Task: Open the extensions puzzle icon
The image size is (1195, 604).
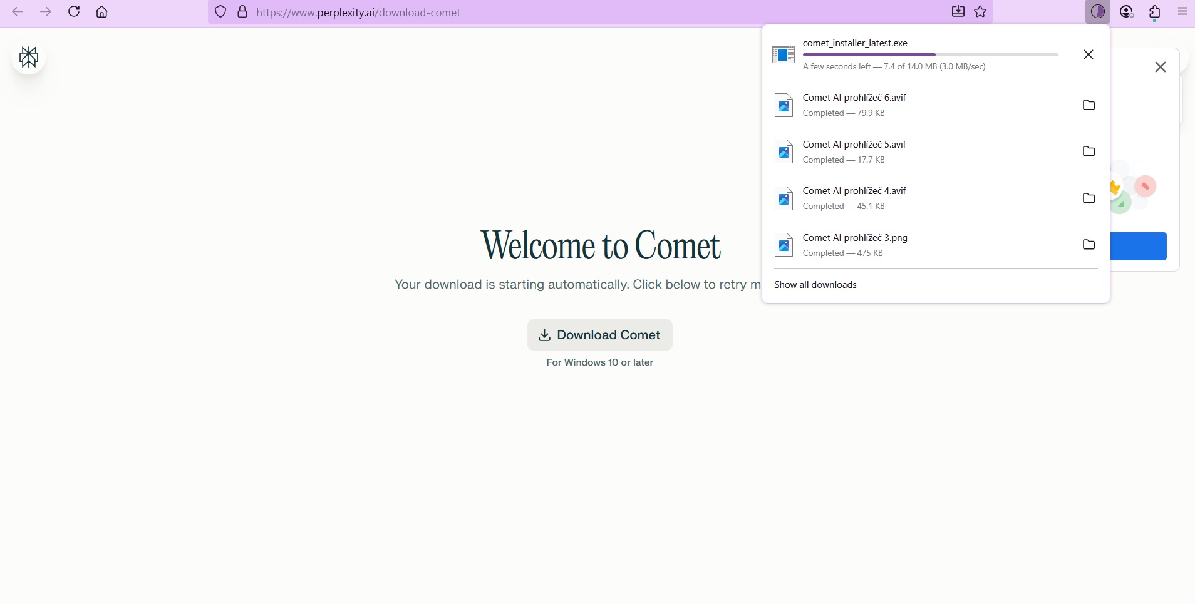Action: 1155,12
